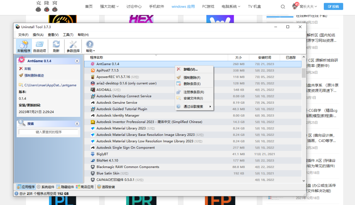The width and height of the screenshot is (355, 205).
Task: Open the user avatar with notification badge
Action: [x=295, y=6]
